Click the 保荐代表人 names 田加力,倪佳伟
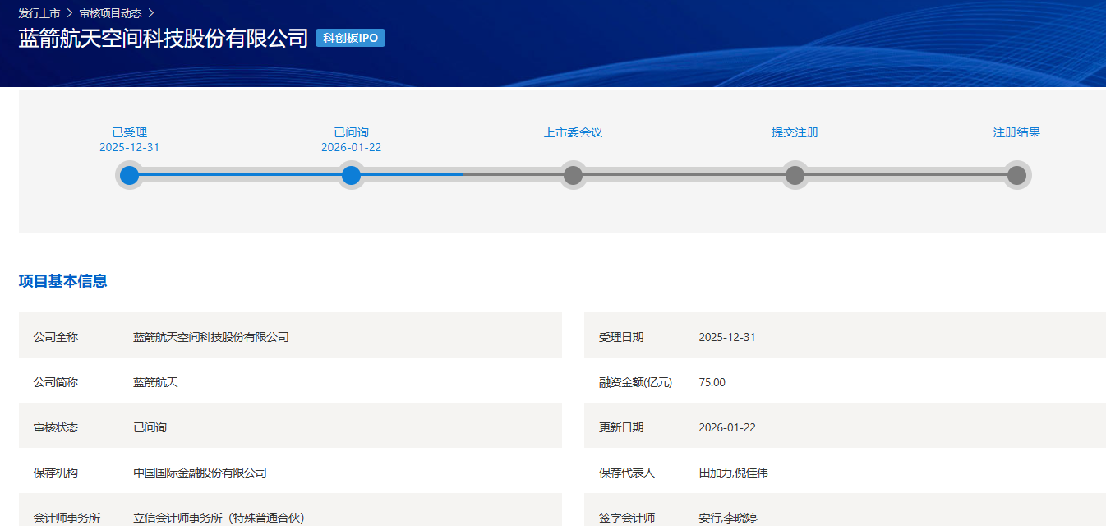This screenshot has width=1106, height=526. point(733,473)
